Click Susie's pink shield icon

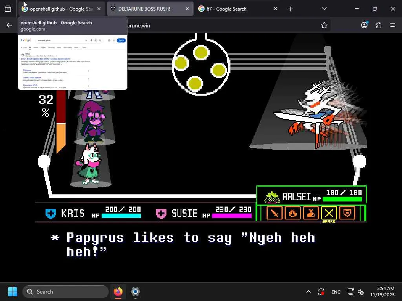(x=161, y=214)
